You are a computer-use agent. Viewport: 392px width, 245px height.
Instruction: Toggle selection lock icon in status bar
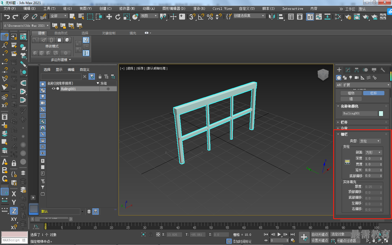pos(151,234)
